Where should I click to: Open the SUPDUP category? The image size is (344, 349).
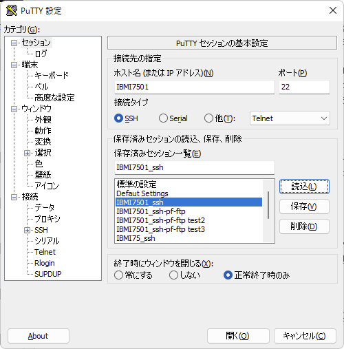point(48,274)
